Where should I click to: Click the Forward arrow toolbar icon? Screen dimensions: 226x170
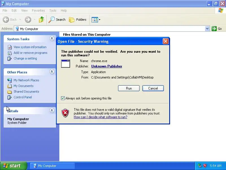pos(28,20)
